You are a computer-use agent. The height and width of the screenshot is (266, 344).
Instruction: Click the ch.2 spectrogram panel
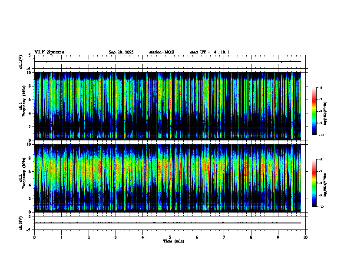coord(167,178)
